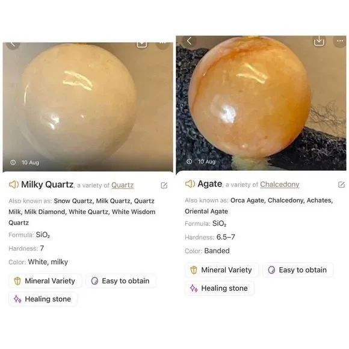Image resolution: width=349 pixels, height=349 pixels.
Task: Open the Chalcedony link next to Agate
Action: click(x=280, y=185)
